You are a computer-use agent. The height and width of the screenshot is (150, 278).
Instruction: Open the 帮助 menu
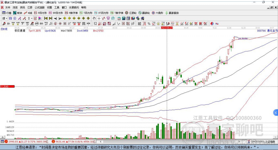pos(84,7)
